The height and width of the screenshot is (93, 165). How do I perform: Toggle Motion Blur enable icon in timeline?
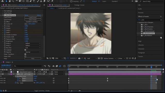click(60, 66)
